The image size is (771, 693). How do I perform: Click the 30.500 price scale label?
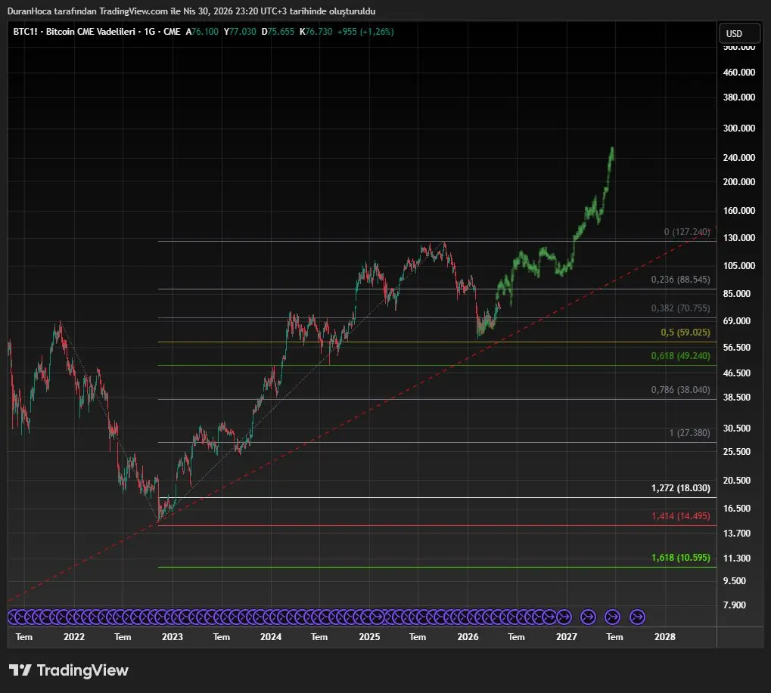click(737, 428)
